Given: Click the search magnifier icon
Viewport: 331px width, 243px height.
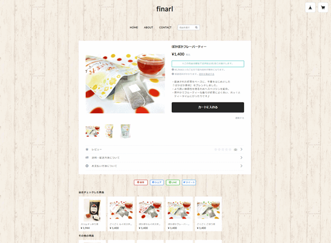Looking at the screenshot, I should click(x=196, y=27).
